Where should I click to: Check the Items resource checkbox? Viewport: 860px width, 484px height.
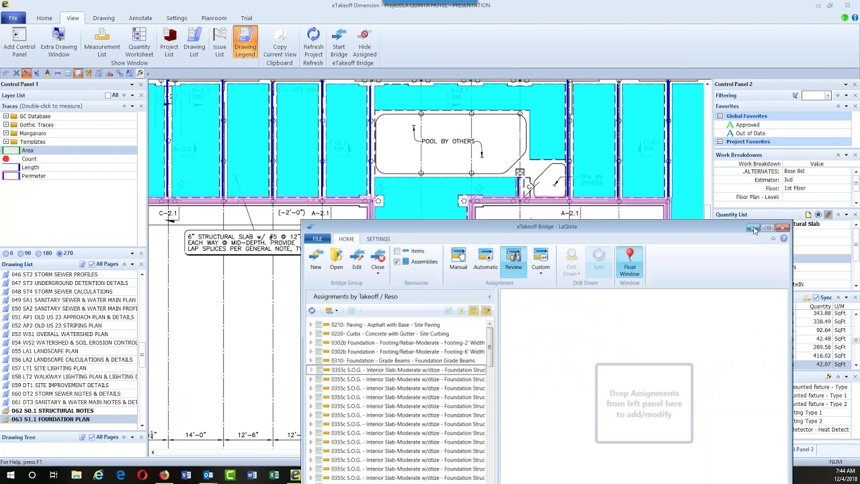click(397, 251)
